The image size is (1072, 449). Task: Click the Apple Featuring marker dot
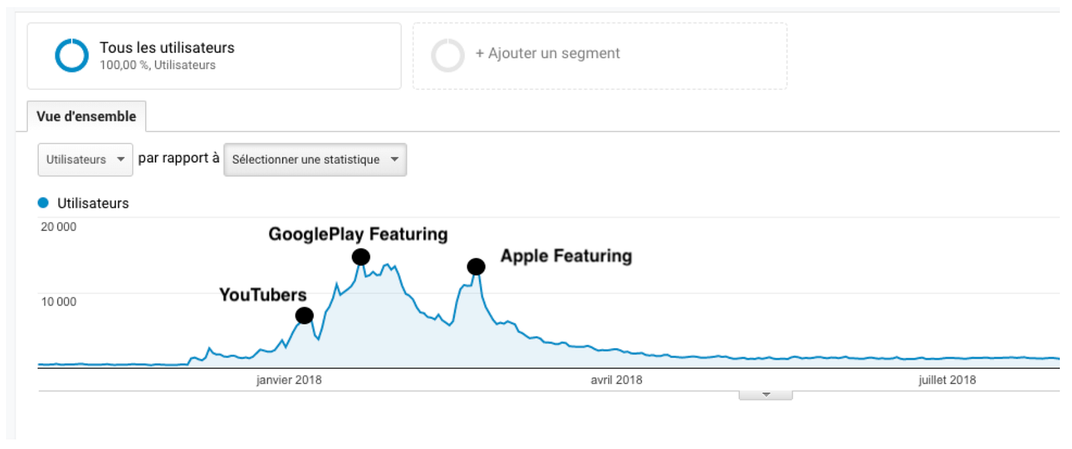[x=476, y=267]
